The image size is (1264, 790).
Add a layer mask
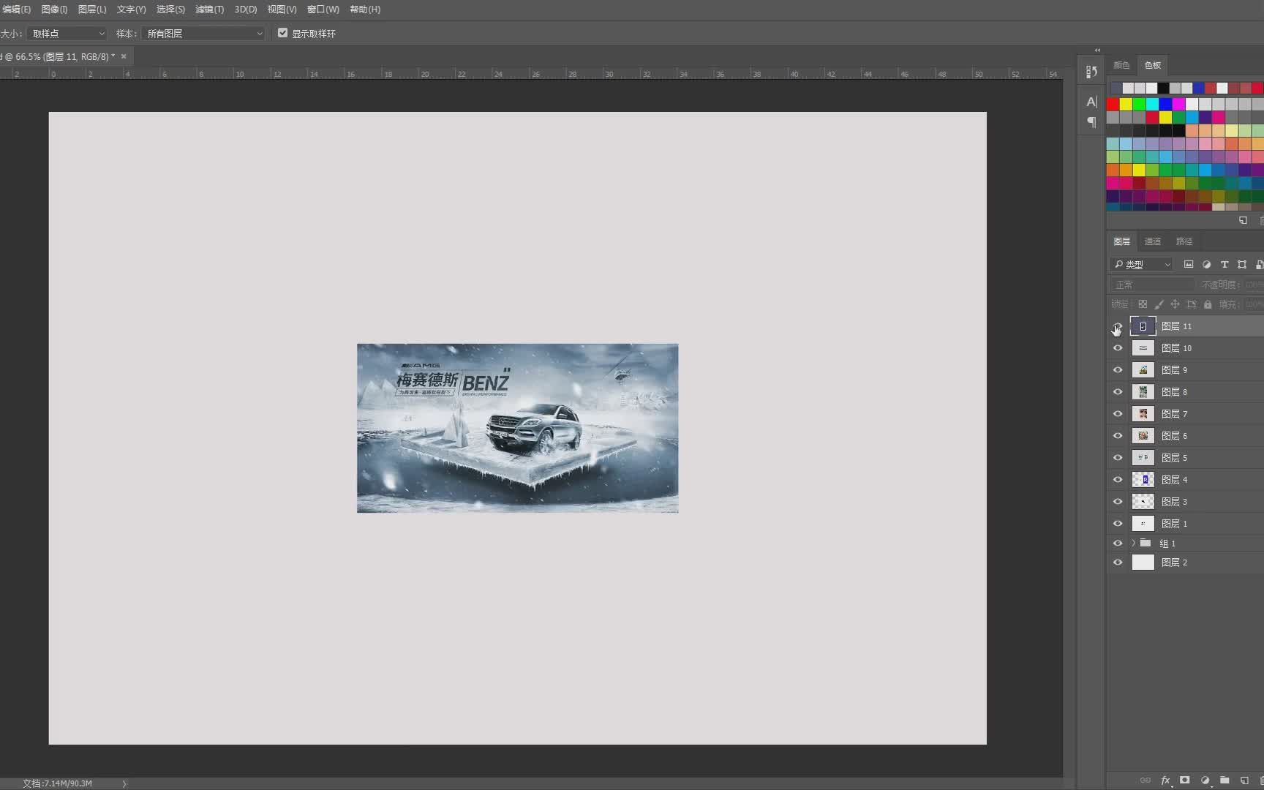pos(1185,780)
